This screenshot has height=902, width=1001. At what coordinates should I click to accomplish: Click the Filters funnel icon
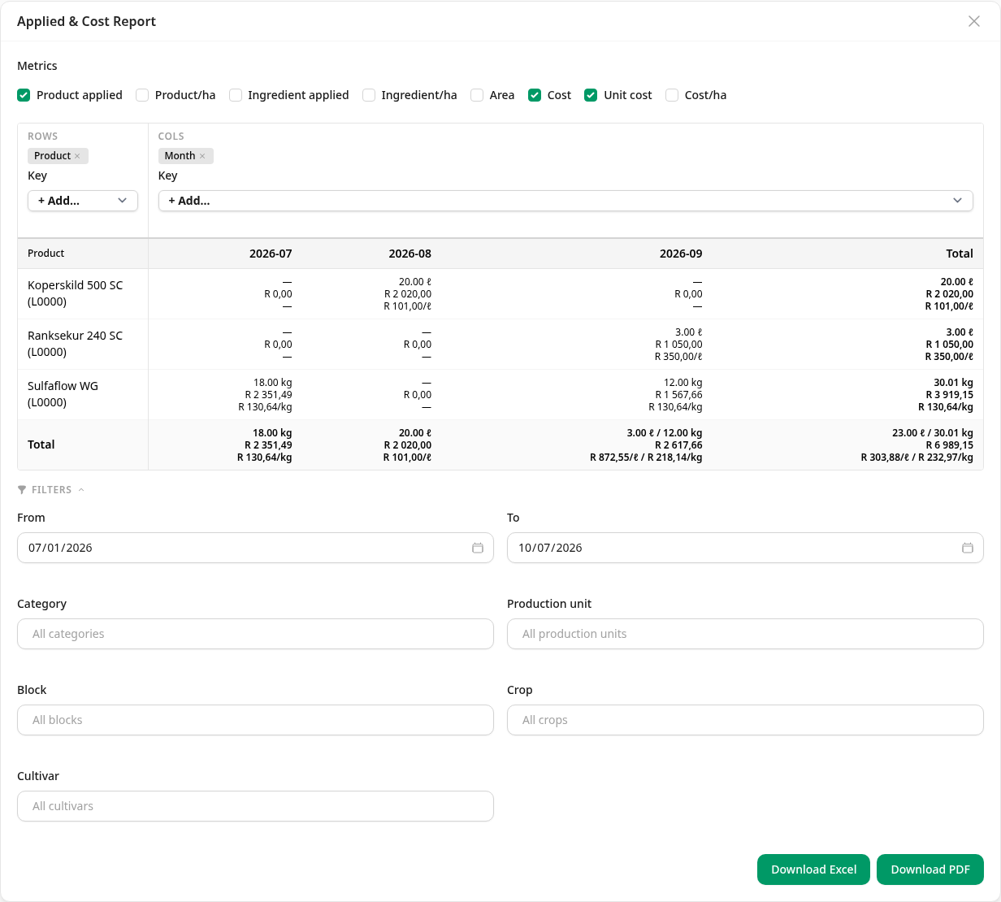22,490
